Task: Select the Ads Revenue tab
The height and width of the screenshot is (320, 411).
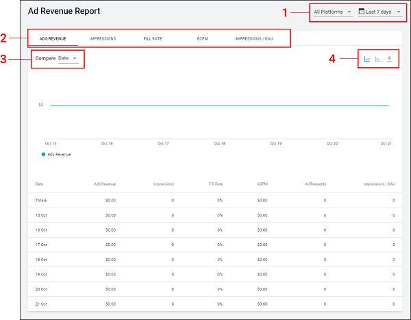Action: [x=53, y=38]
